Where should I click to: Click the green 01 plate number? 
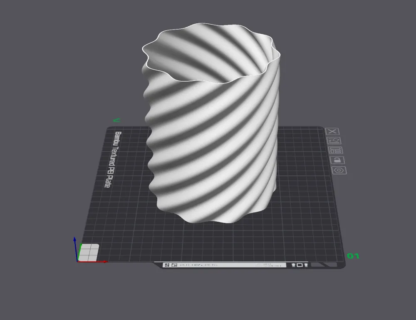coord(353,256)
